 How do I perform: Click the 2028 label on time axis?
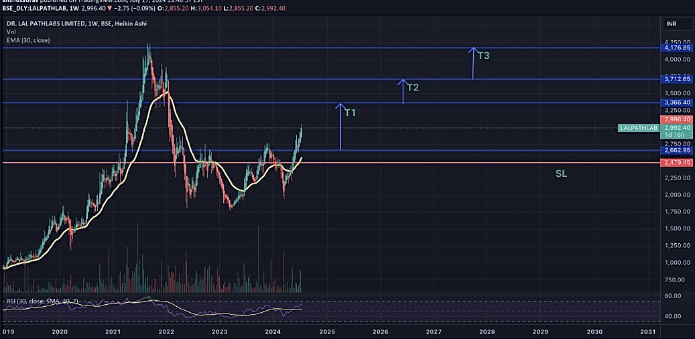(487, 332)
